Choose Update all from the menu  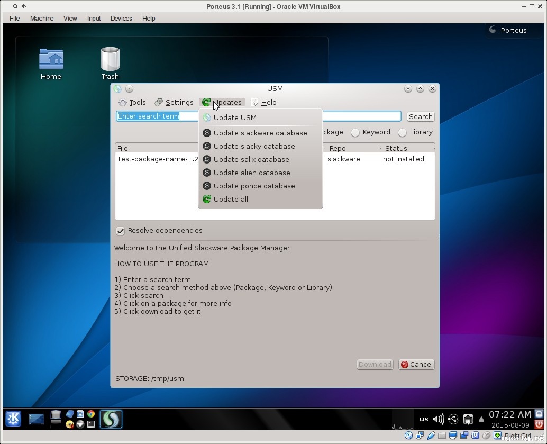pyautogui.click(x=231, y=199)
